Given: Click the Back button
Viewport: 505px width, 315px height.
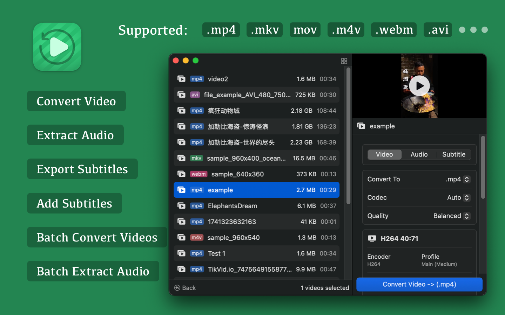Looking at the screenshot, I should click(x=185, y=288).
